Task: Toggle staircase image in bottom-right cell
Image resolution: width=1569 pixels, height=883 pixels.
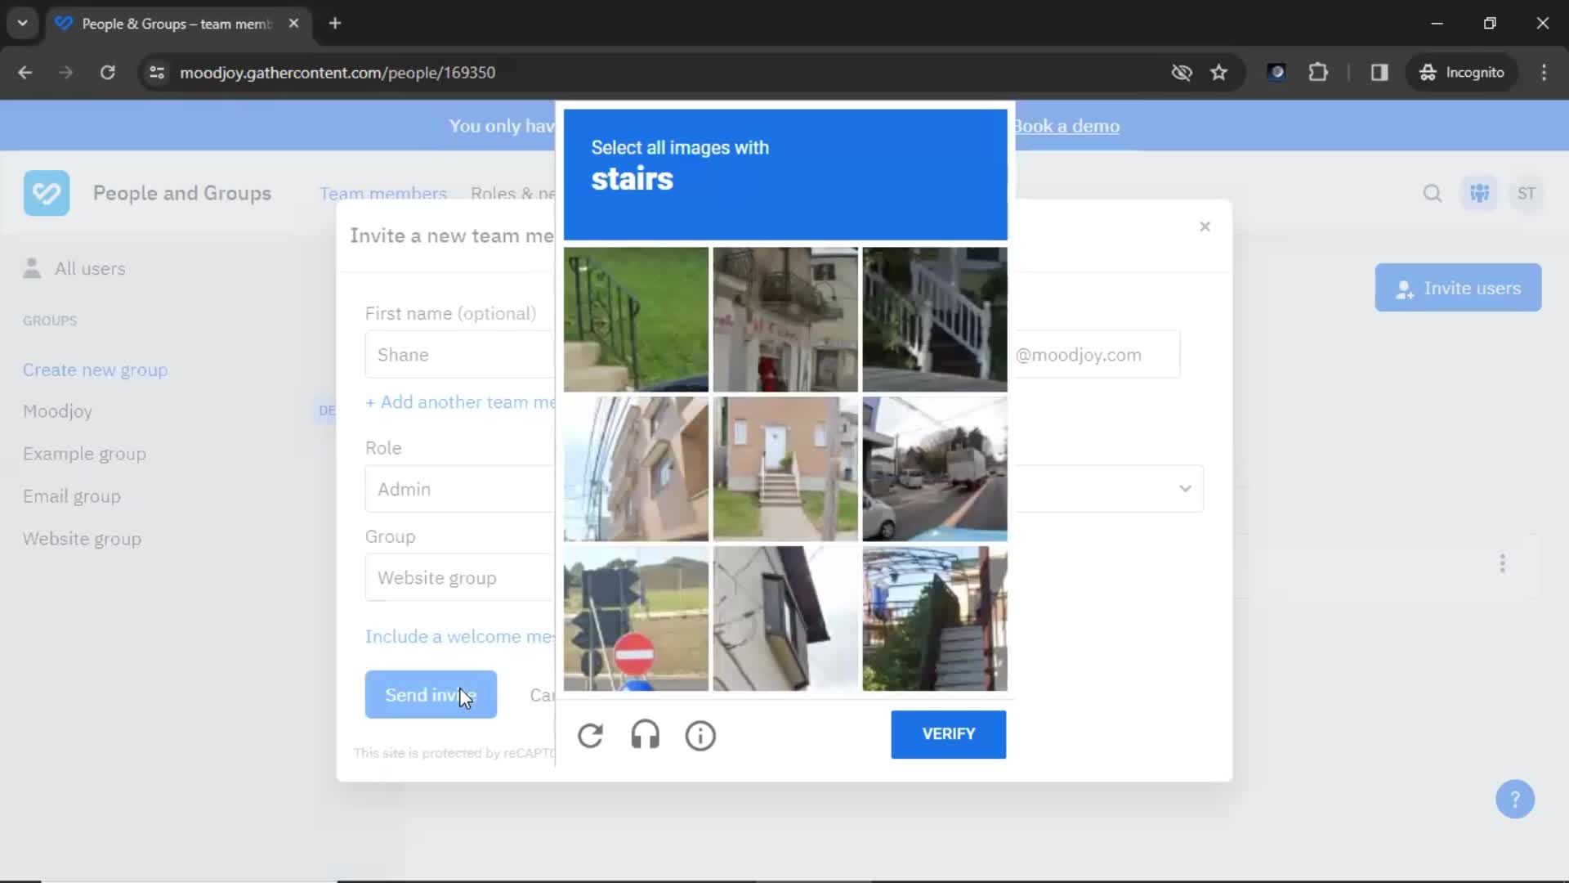Action: coord(936,618)
